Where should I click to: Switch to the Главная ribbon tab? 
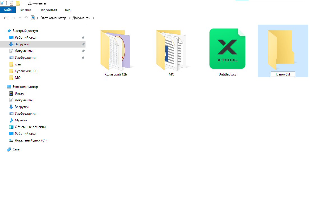pos(26,10)
